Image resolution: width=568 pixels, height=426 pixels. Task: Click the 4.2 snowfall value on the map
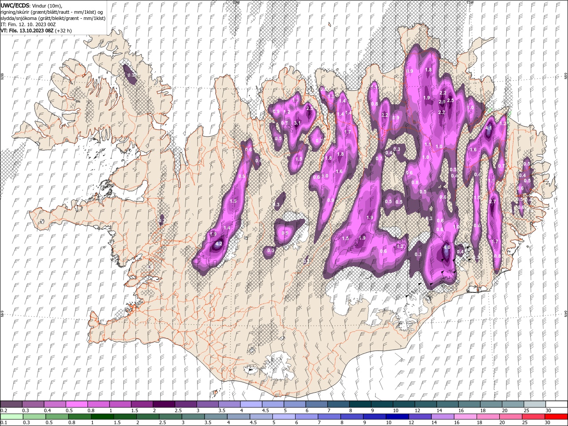pyautogui.click(x=218, y=244)
